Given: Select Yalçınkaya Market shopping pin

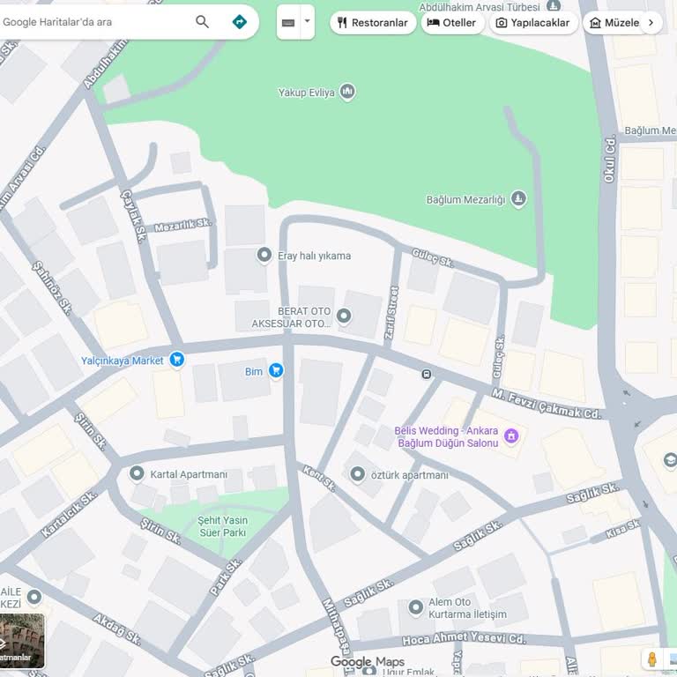Looking at the screenshot, I should (176, 360).
